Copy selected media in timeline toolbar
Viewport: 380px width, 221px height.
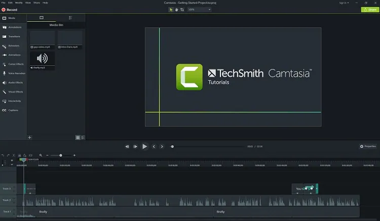(x=20, y=155)
